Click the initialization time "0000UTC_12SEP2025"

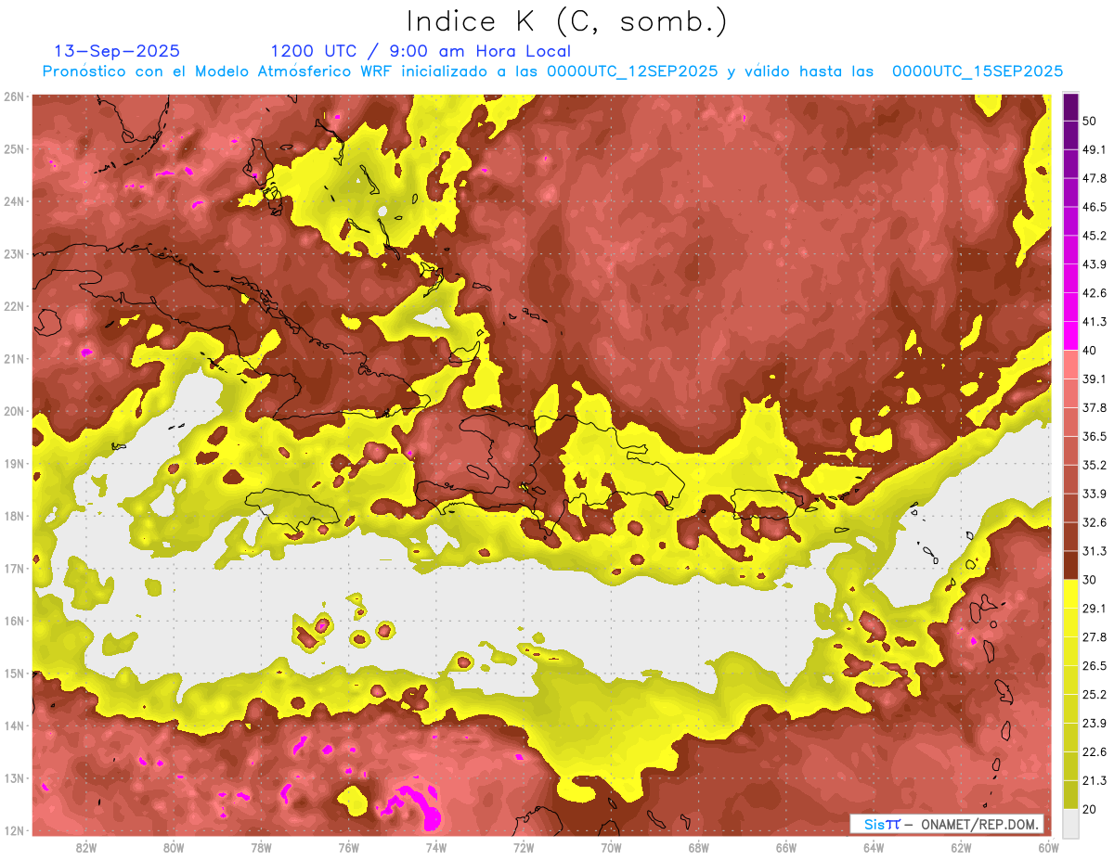tap(632, 71)
